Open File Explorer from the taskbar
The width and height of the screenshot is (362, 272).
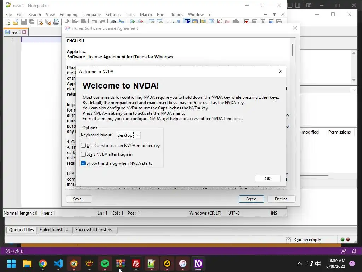click(x=27, y=263)
